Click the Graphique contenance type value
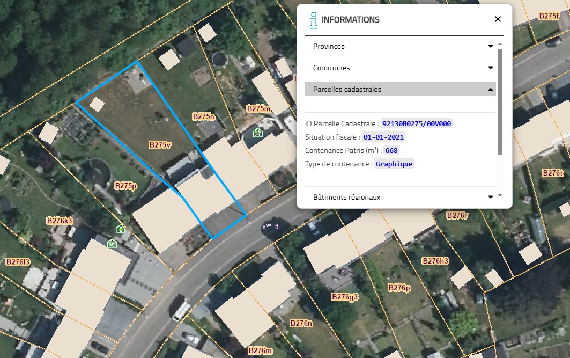This screenshot has height=358, width=570. click(x=394, y=164)
